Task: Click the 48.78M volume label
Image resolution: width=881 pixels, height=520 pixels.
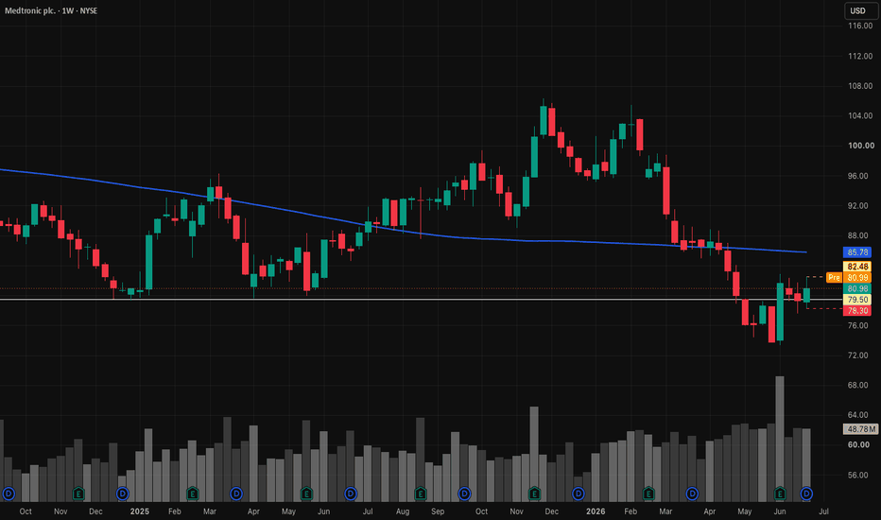Action: (861, 429)
